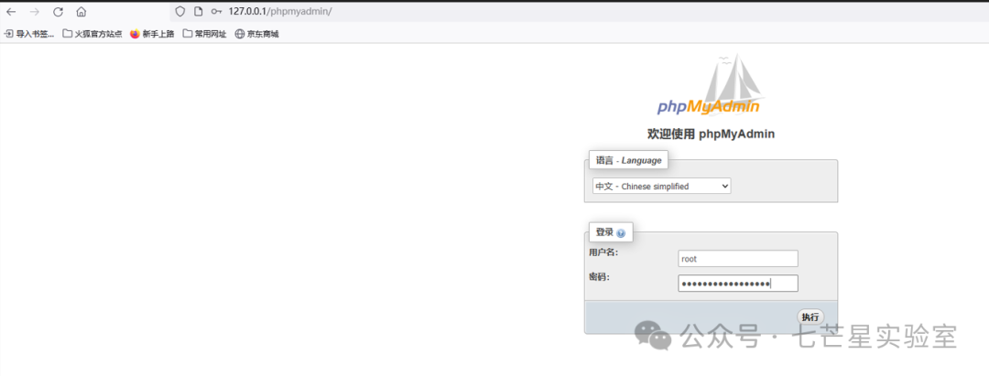Viewport: 989px width, 376px height.
Task: Click the address bar URL 127.0.0.1/phpmyadmin/
Action: click(280, 11)
